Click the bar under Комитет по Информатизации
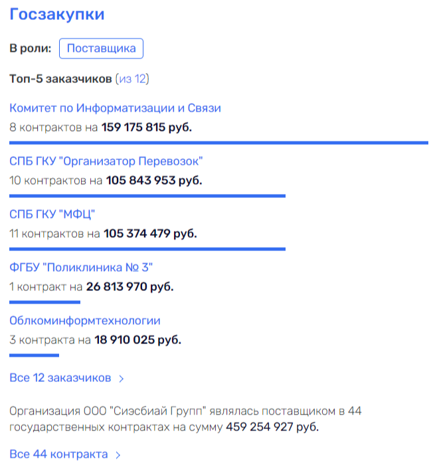Screen dimensions: 431x463 [218, 142]
